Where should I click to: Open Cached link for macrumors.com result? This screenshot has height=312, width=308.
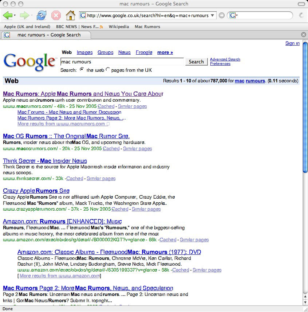106,106
